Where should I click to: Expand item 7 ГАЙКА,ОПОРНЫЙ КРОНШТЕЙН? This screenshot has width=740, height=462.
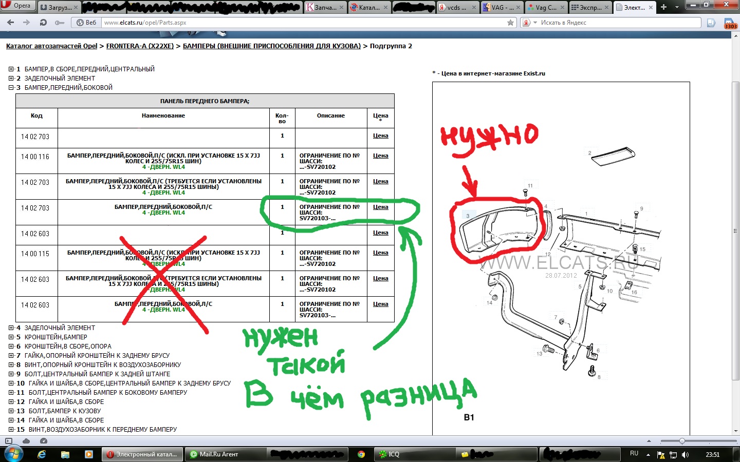point(11,355)
